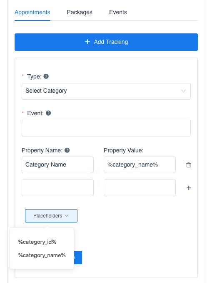Choose the %category_id% placeholder
This screenshot has width=212, height=283.
(x=37, y=242)
